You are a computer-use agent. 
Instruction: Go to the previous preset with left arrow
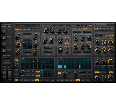33,25
